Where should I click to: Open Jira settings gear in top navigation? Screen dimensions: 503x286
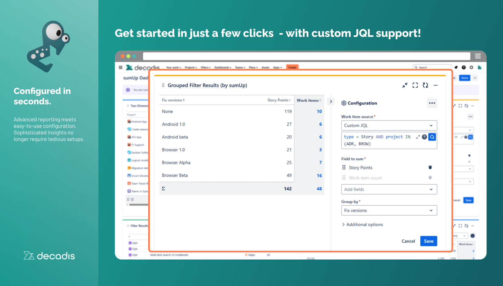click(x=472, y=67)
